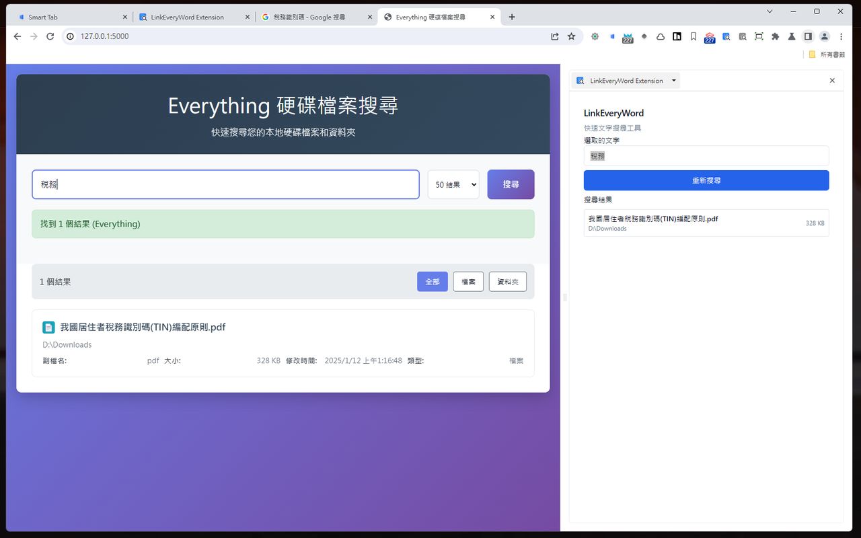Click the blue LinkEveryWord toolbar extension icon
The height and width of the screenshot is (538, 861).
coord(726,36)
